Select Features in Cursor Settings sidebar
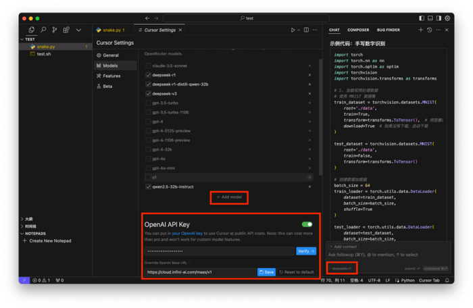 pos(111,76)
